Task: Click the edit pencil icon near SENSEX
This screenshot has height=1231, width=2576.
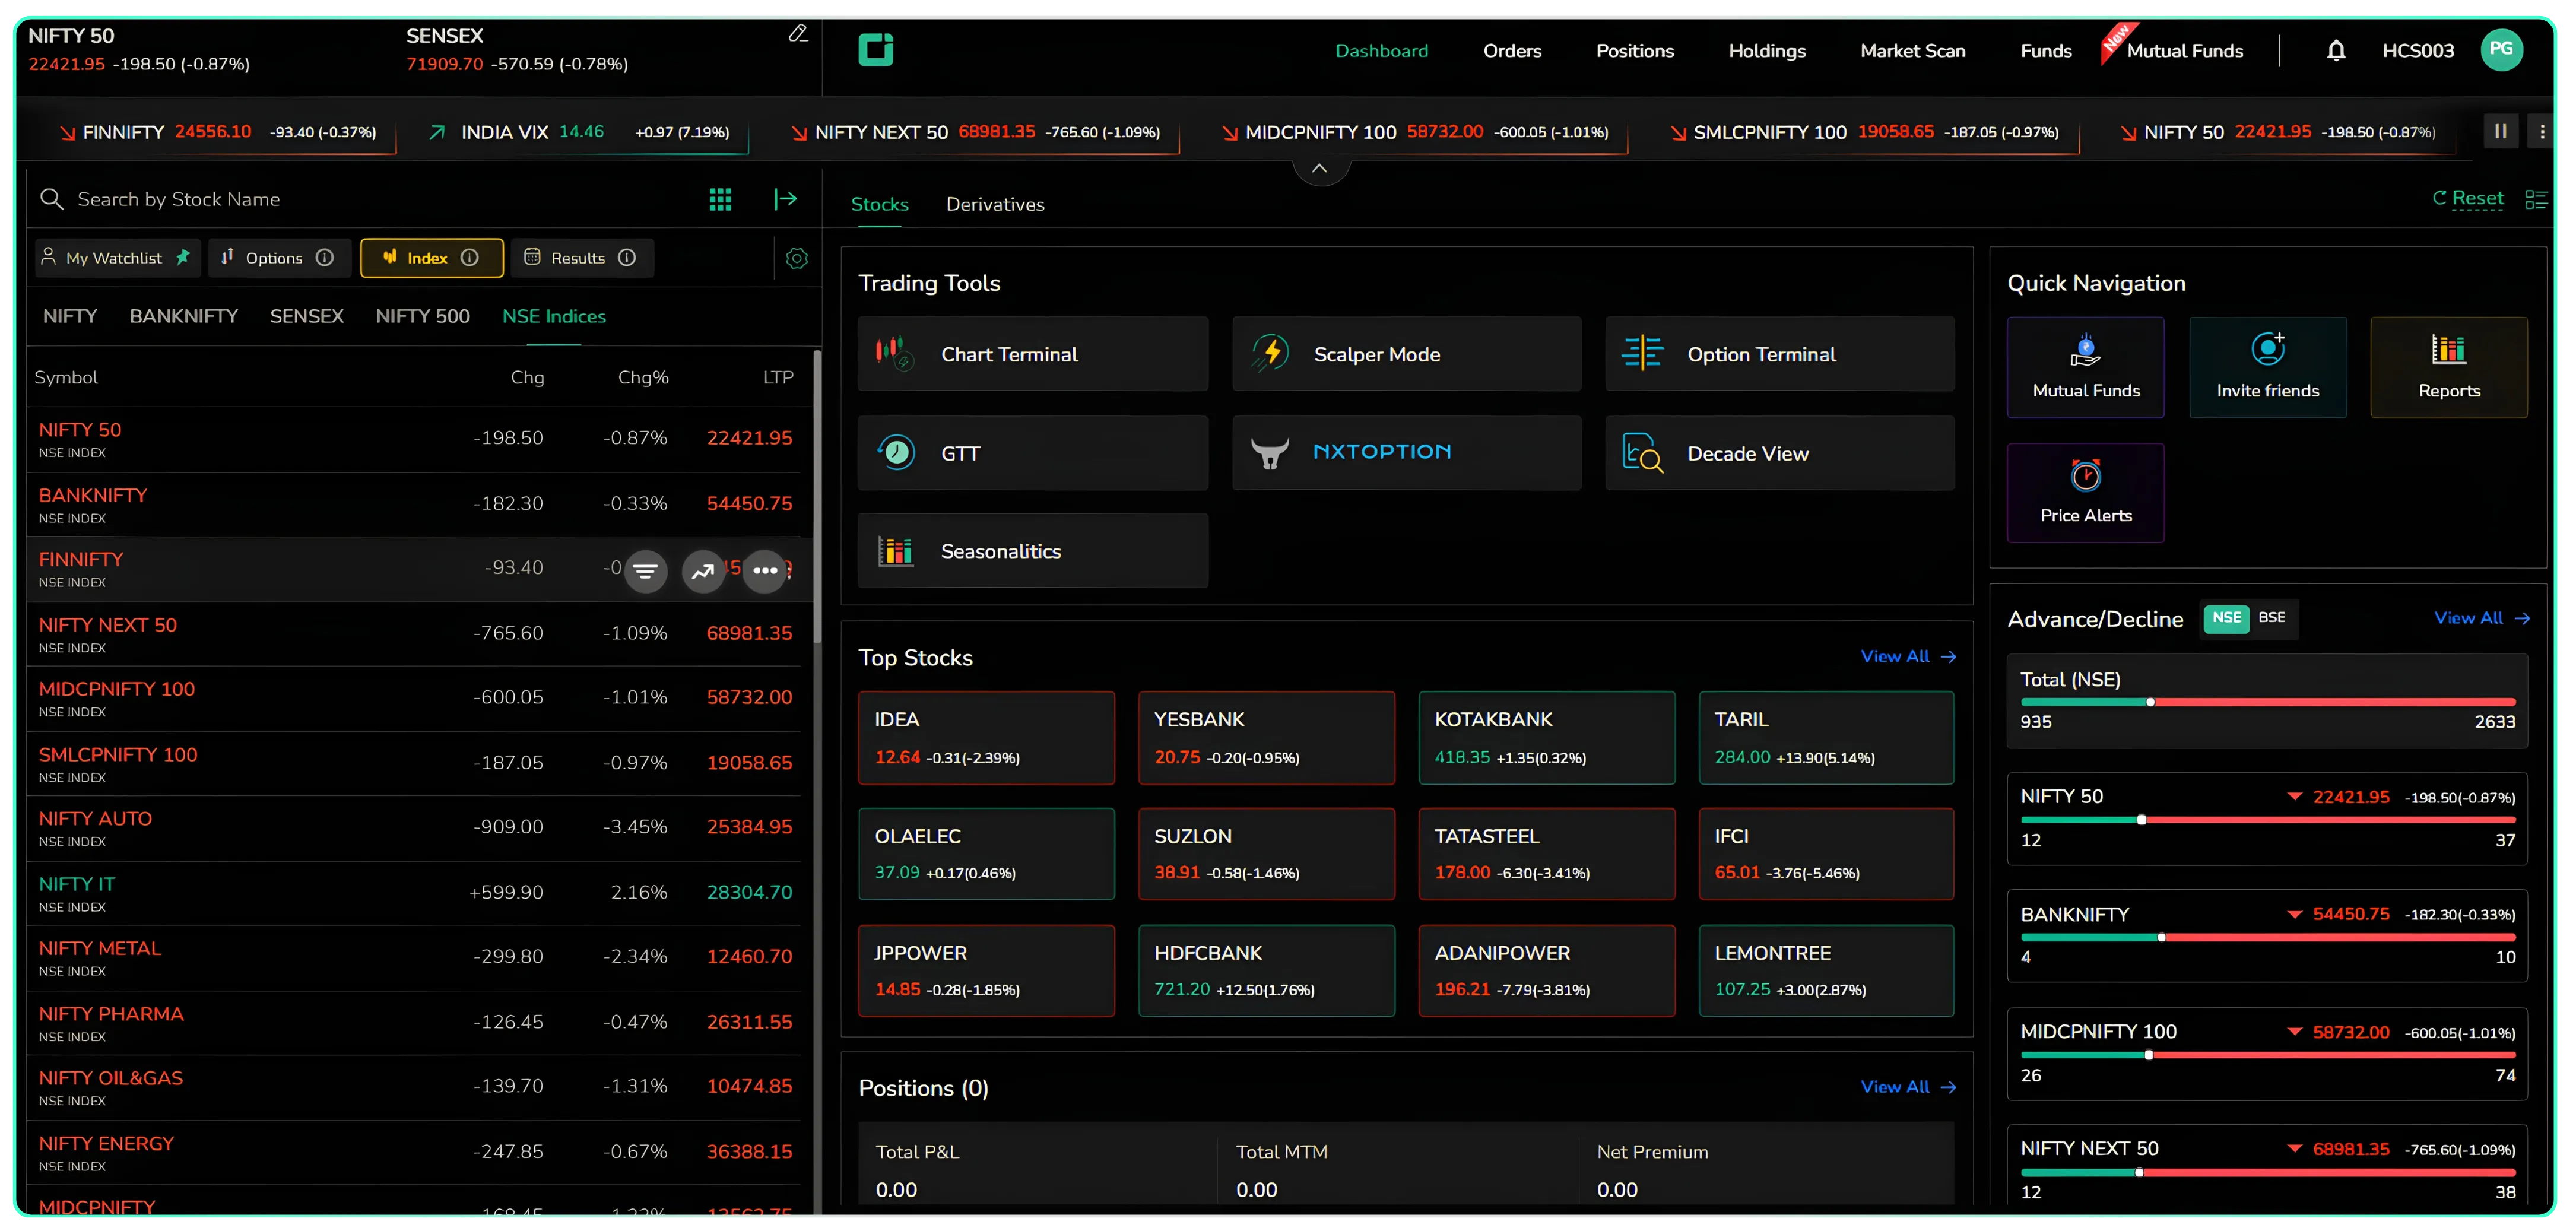Action: coord(797,33)
